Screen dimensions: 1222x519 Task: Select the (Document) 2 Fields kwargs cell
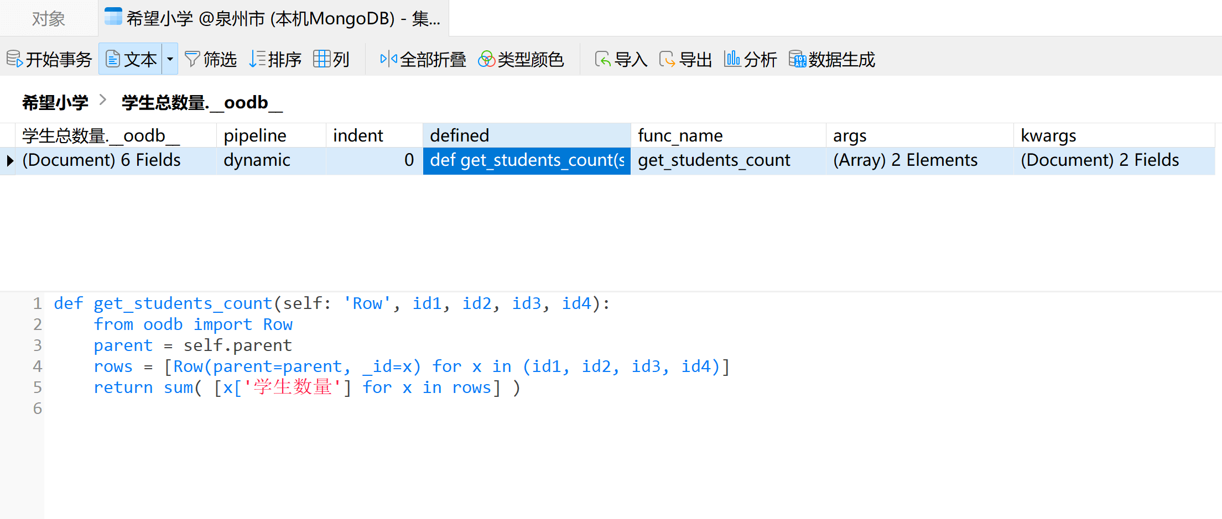click(x=1114, y=161)
